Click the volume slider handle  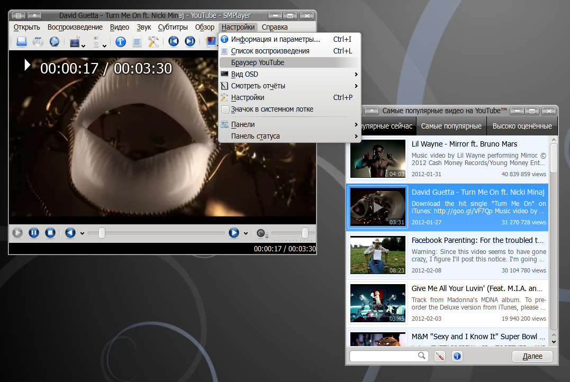(305, 233)
